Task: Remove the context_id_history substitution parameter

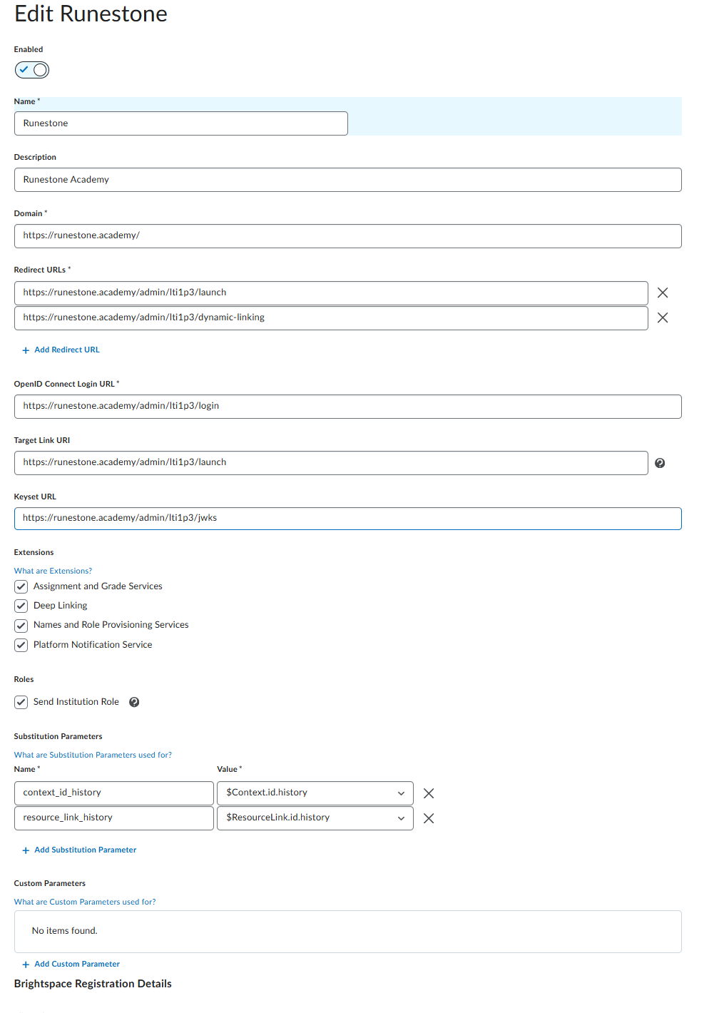Action: [429, 793]
